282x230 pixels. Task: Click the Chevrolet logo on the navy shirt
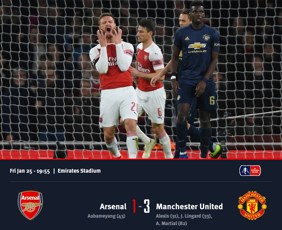coord(197,47)
